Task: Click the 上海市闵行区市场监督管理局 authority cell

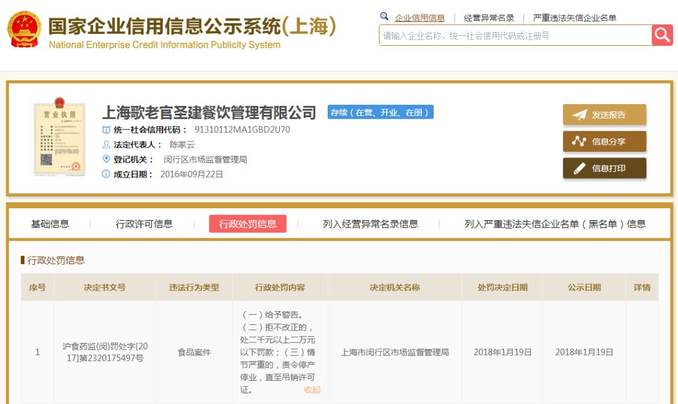Action: tap(395, 353)
